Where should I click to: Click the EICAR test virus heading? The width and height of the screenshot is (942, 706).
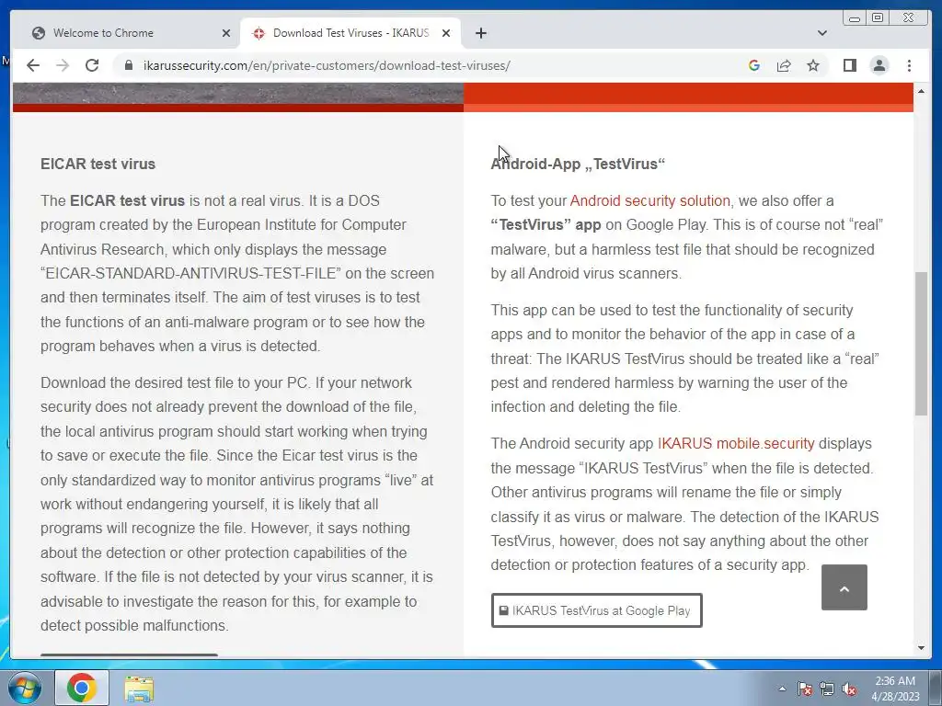(x=98, y=164)
